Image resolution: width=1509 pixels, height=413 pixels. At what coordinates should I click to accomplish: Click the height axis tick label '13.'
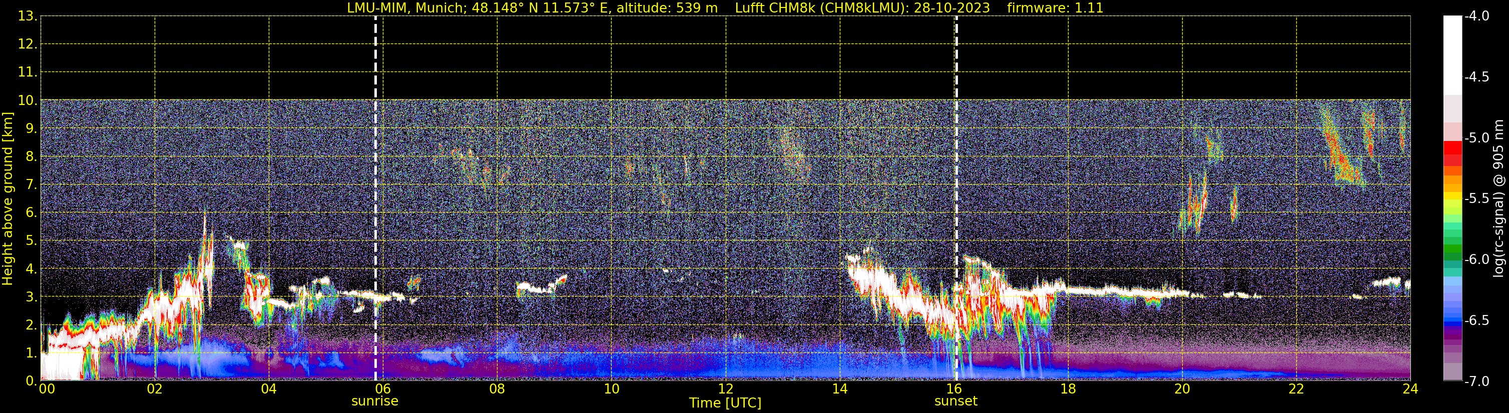28,16
